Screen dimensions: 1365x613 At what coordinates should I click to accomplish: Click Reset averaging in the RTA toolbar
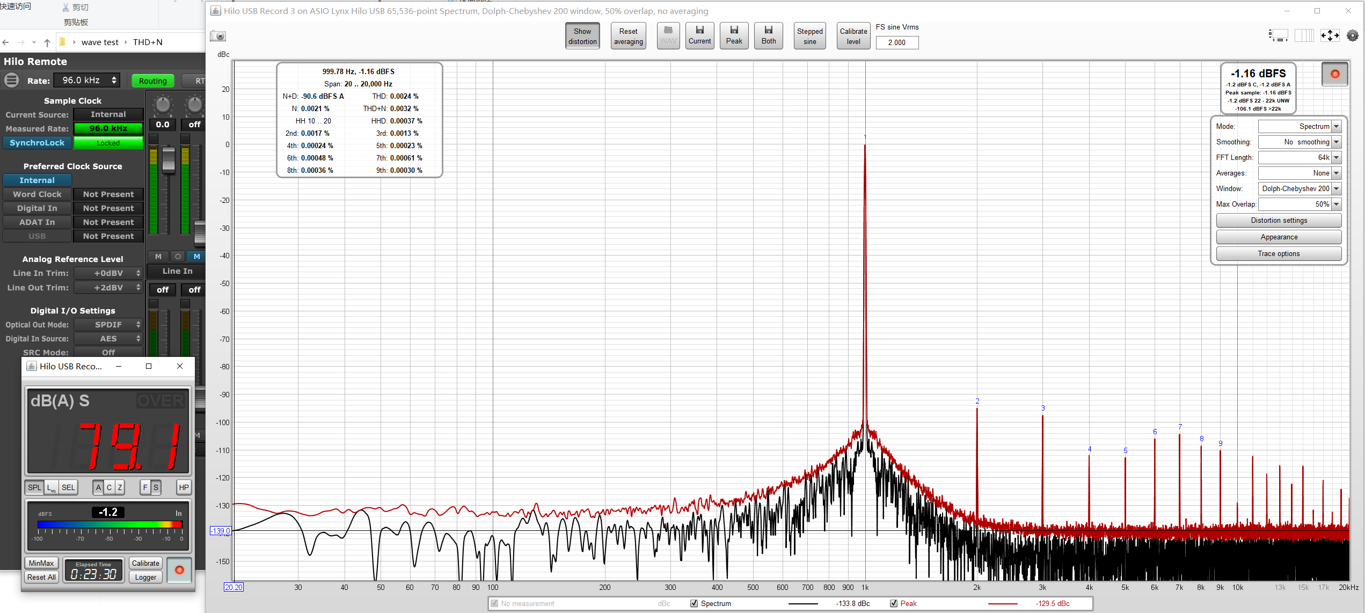(628, 36)
